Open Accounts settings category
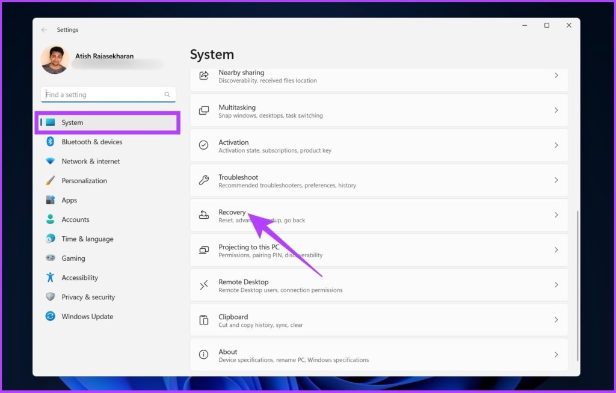The image size is (616, 393). tap(108, 219)
